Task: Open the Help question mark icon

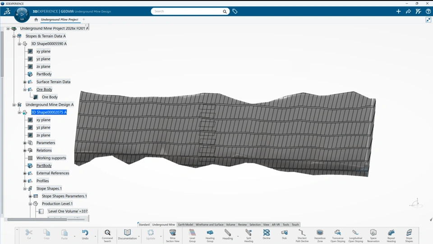Action: point(428,11)
